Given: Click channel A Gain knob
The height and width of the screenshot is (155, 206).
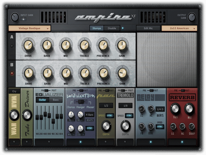Looking at the screenshot, I should (122, 45).
